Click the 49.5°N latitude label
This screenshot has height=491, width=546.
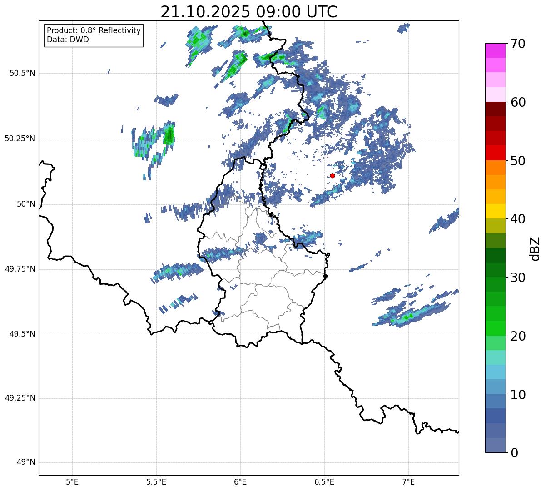[22, 334]
